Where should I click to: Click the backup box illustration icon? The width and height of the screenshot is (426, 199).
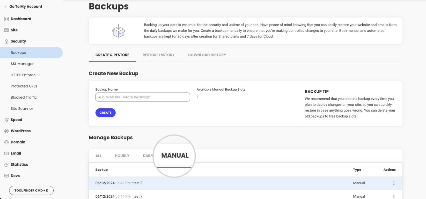pos(119,31)
